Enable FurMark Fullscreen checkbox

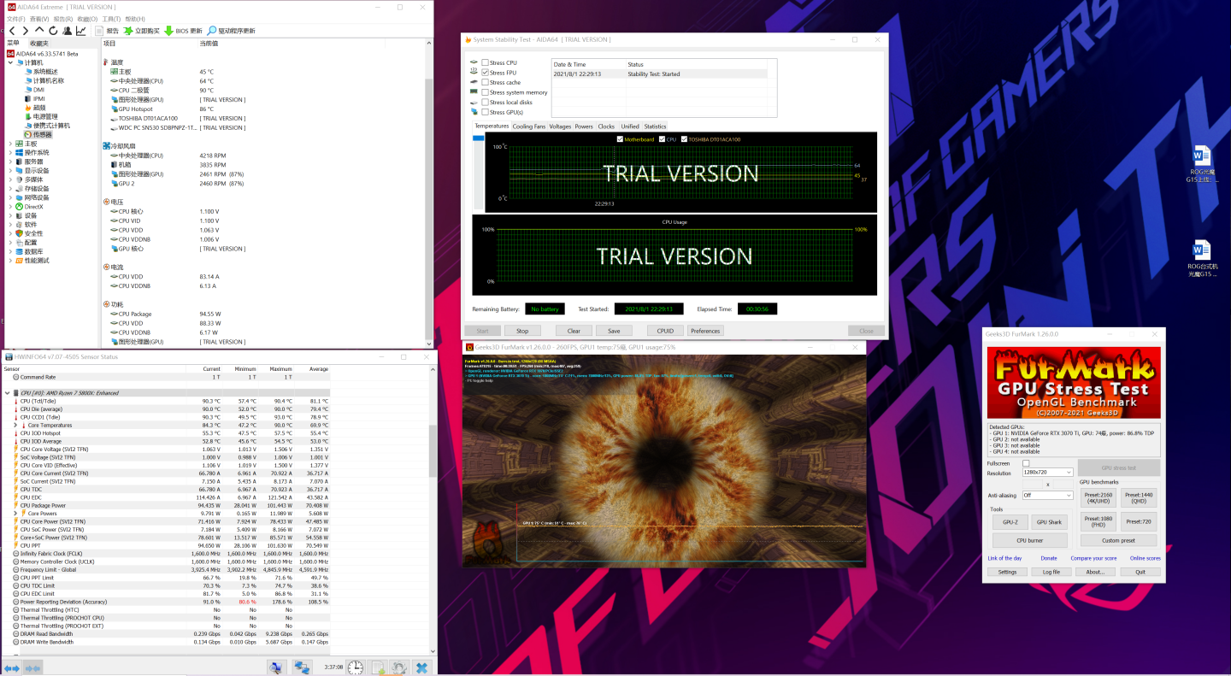(x=1026, y=463)
